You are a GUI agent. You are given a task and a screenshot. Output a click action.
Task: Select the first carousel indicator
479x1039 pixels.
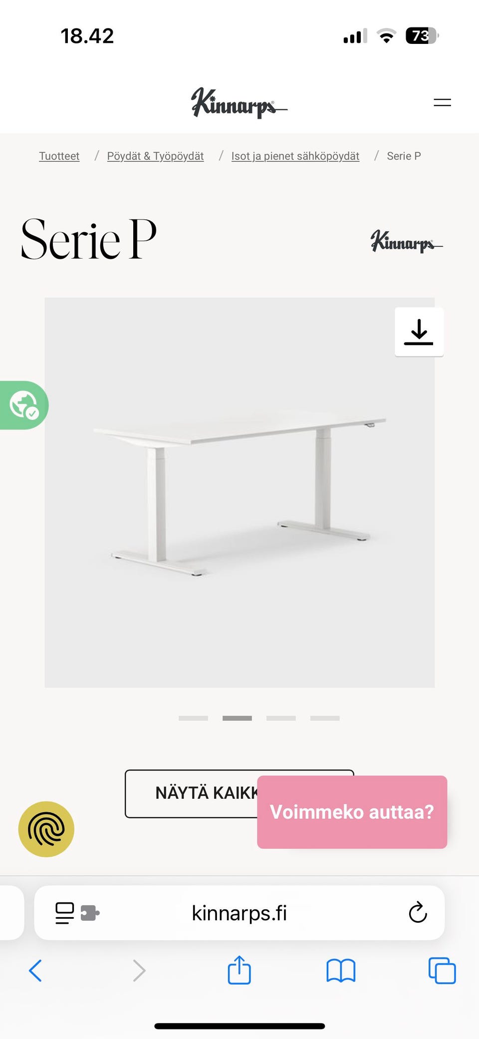[x=194, y=718]
